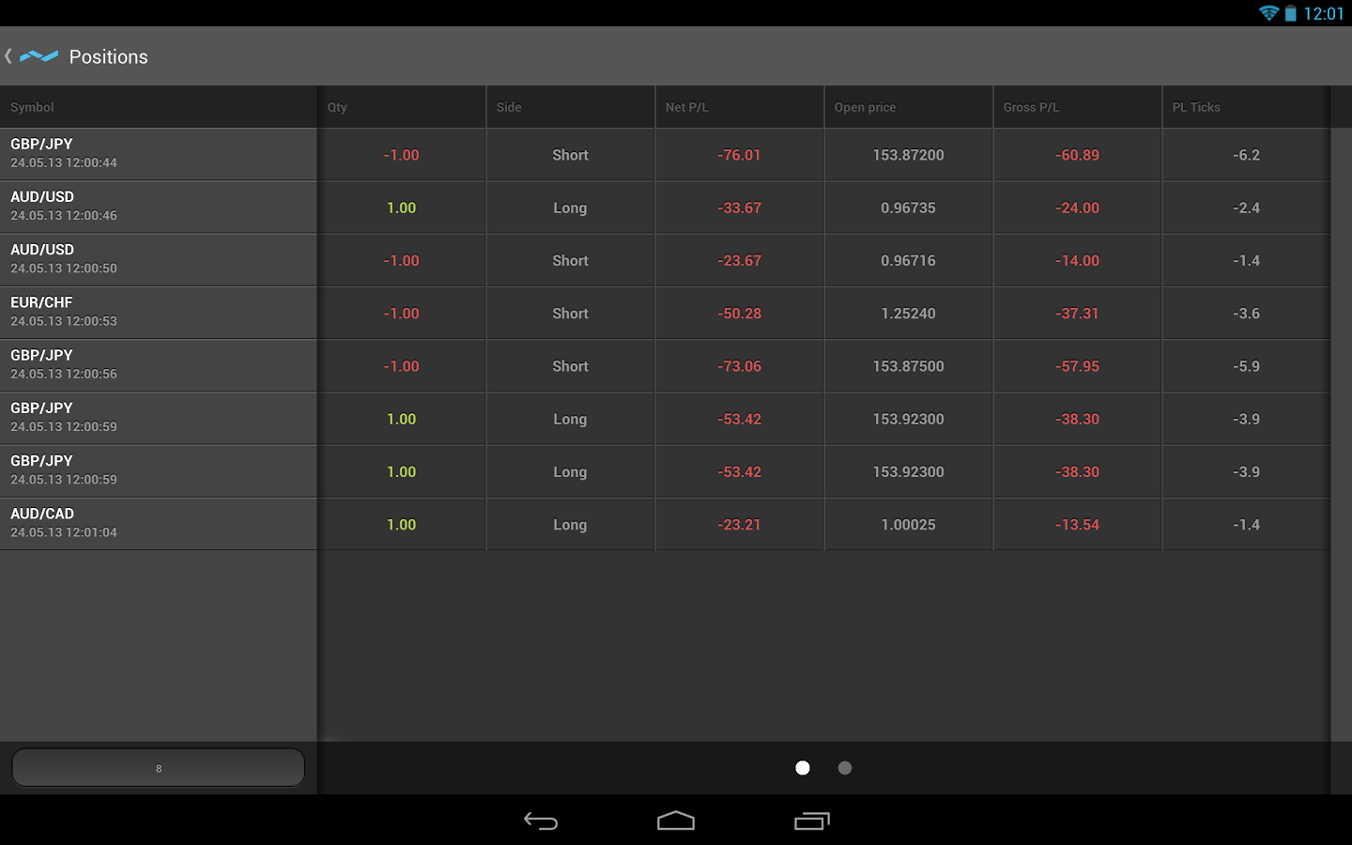The width and height of the screenshot is (1352, 845).
Task: Select GBP/JPY position opened 12:00:56
Action: 159,365
